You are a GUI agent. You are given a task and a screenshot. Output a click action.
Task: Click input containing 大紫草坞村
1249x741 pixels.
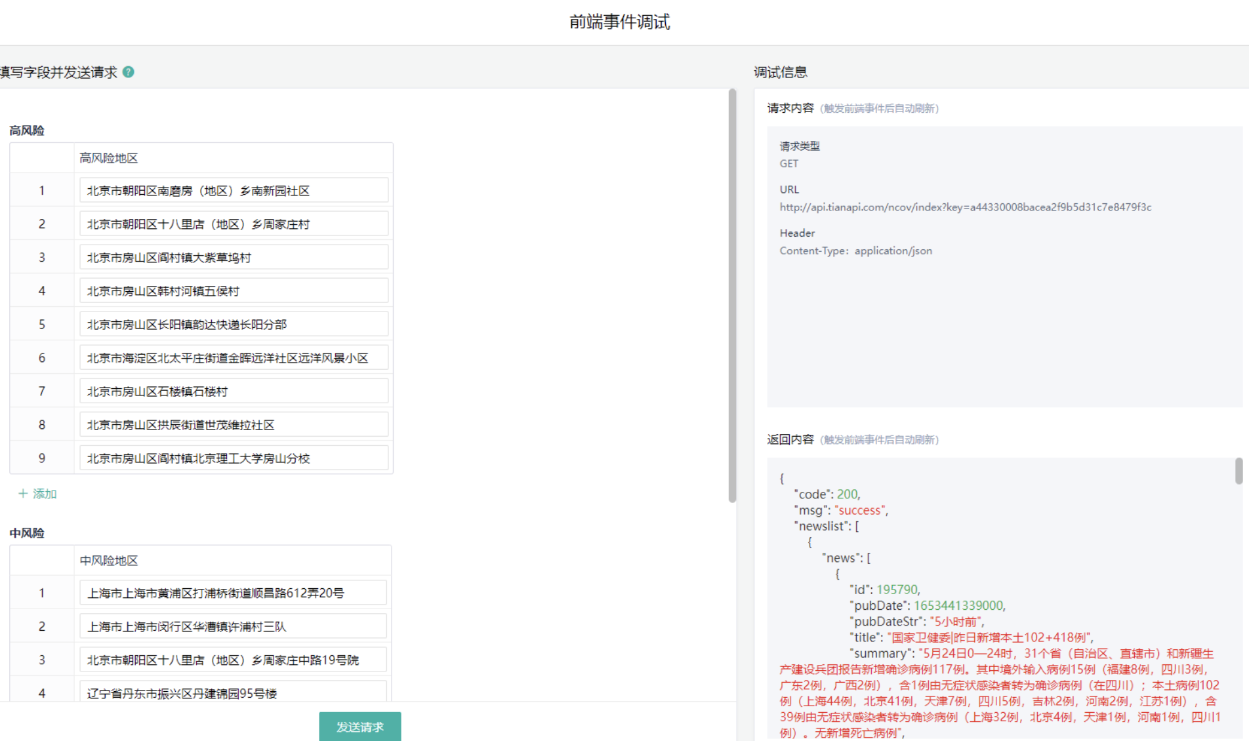[x=234, y=258]
